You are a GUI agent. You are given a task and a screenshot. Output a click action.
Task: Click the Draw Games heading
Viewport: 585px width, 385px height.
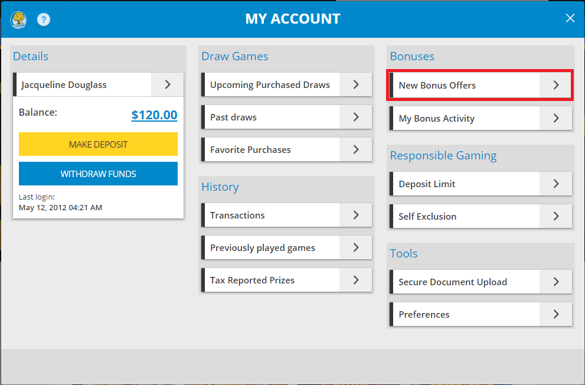pos(235,56)
